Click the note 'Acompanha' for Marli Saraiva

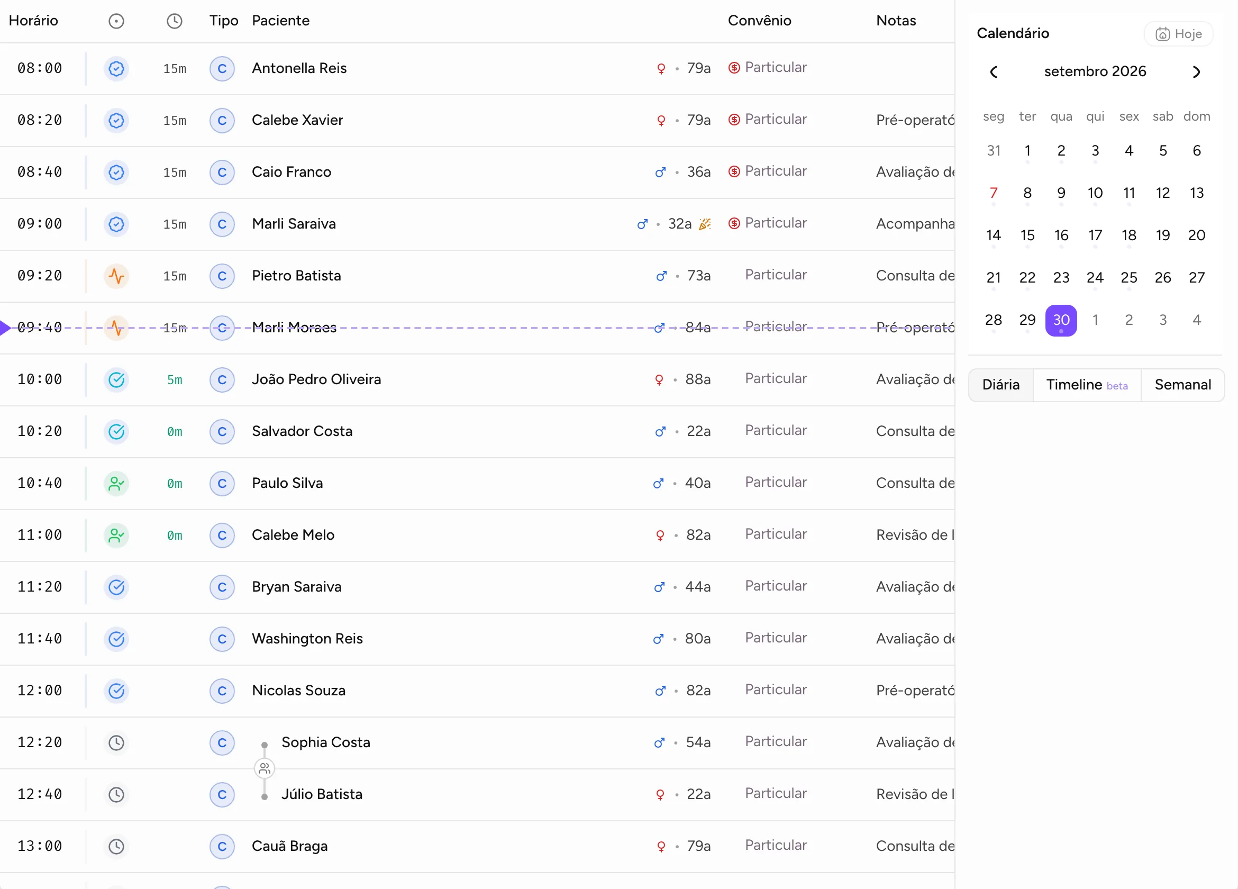click(x=915, y=224)
